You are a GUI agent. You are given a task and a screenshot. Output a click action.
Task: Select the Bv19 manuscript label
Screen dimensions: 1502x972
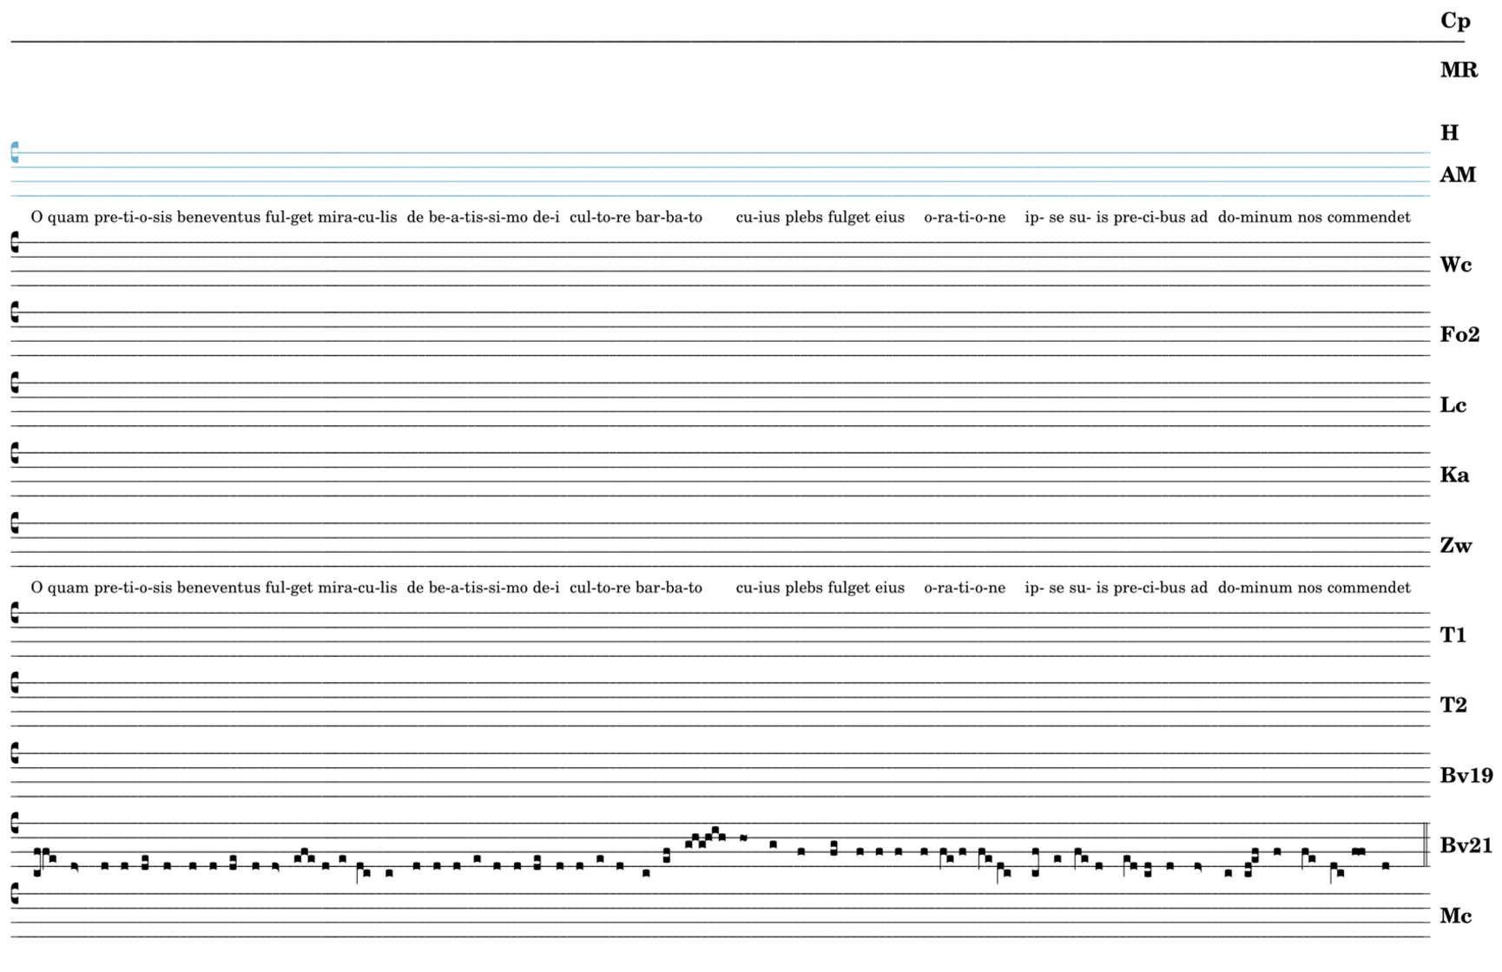[1466, 776]
